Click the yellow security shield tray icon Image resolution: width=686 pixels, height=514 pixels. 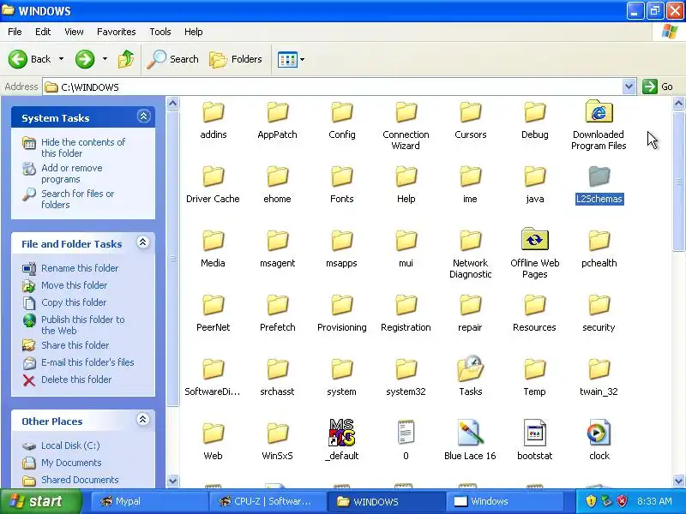pos(591,501)
